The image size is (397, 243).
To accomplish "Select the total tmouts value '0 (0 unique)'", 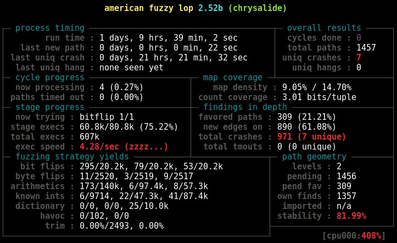I will [306, 146].
